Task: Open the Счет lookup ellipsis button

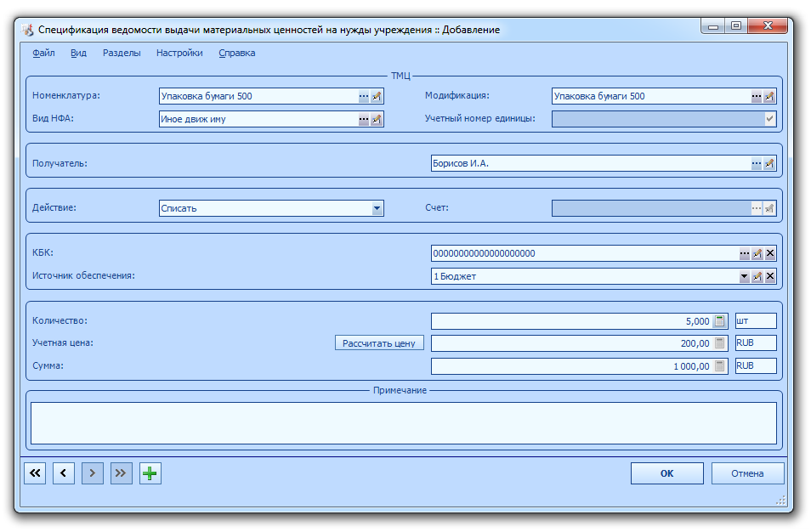Action: (x=757, y=208)
